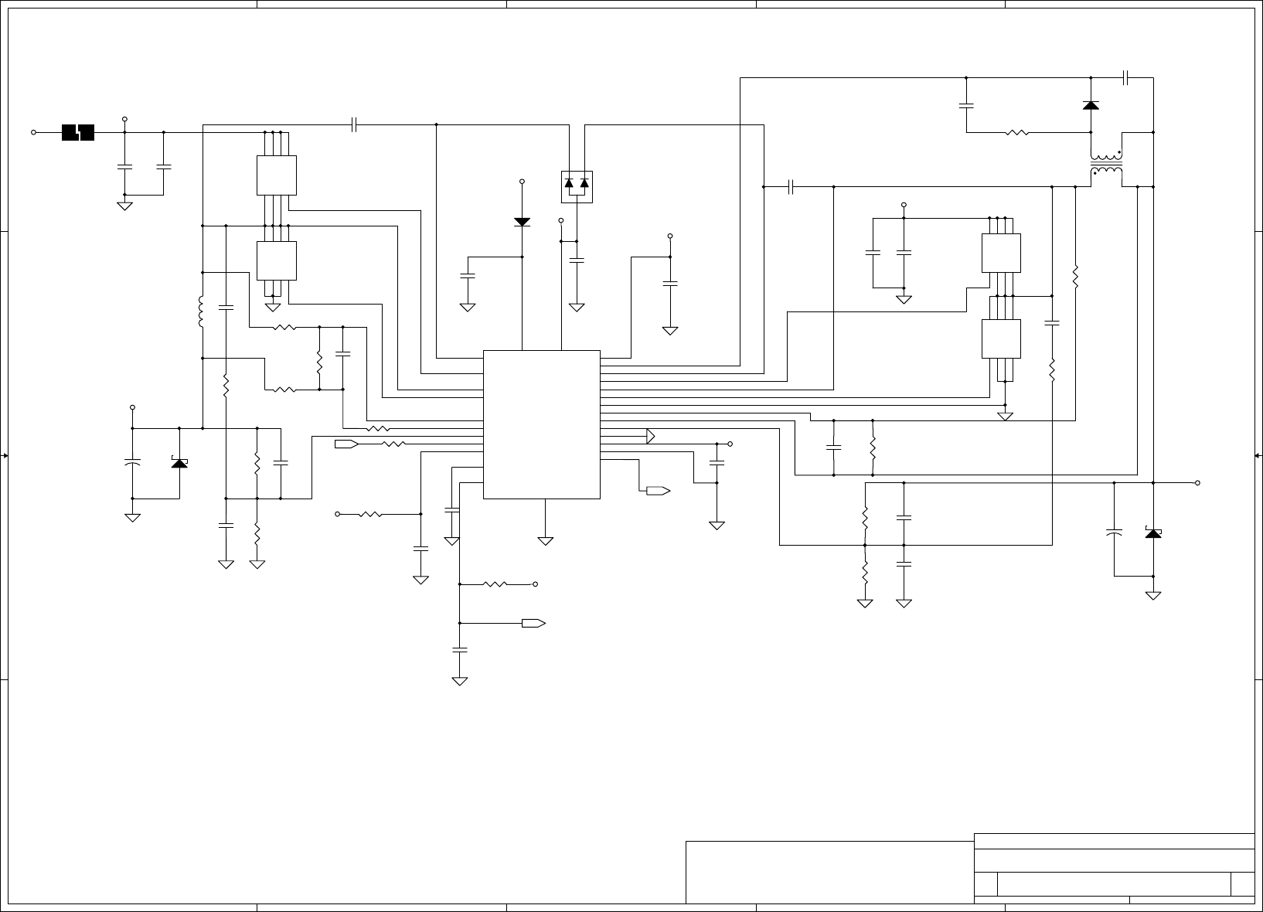Click the buffer triangle symbol right of the IC
The height and width of the screenshot is (912, 1263).
pyautogui.click(x=651, y=437)
